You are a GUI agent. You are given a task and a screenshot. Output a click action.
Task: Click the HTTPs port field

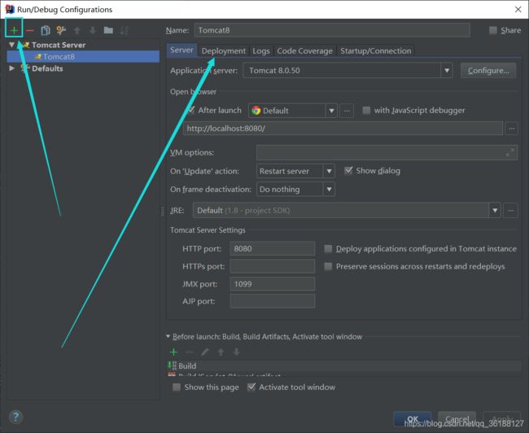click(273, 267)
